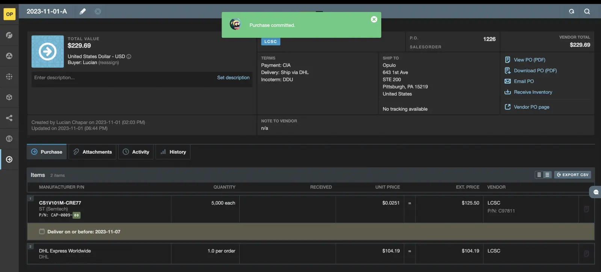Open the share icon in left sidebar

click(9, 118)
